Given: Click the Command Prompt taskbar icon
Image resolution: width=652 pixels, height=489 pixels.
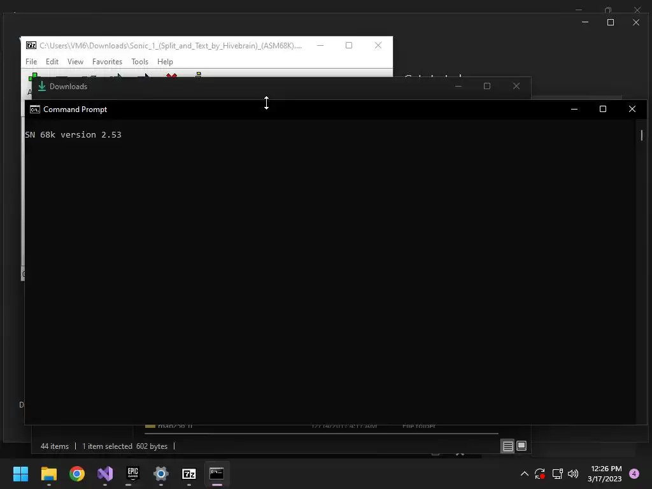Looking at the screenshot, I should [216, 474].
